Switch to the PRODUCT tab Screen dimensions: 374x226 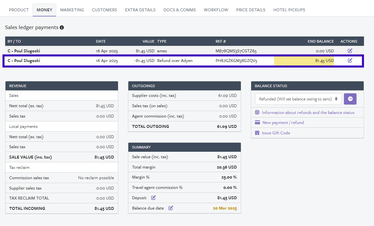19,10
